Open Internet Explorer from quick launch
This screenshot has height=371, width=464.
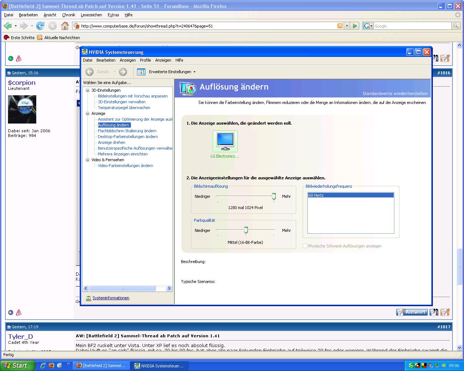pos(43,366)
